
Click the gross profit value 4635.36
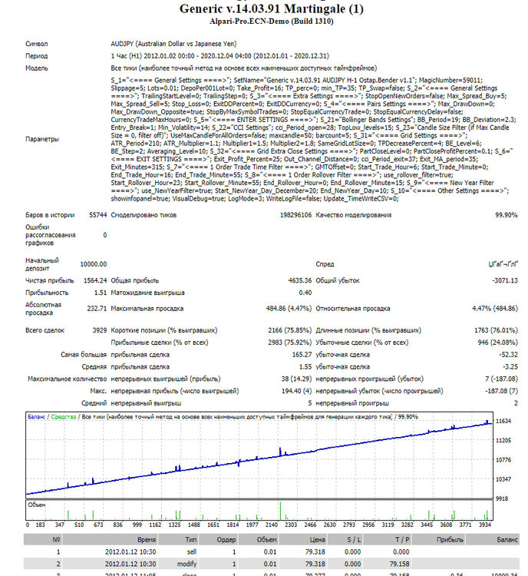pos(300,280)
